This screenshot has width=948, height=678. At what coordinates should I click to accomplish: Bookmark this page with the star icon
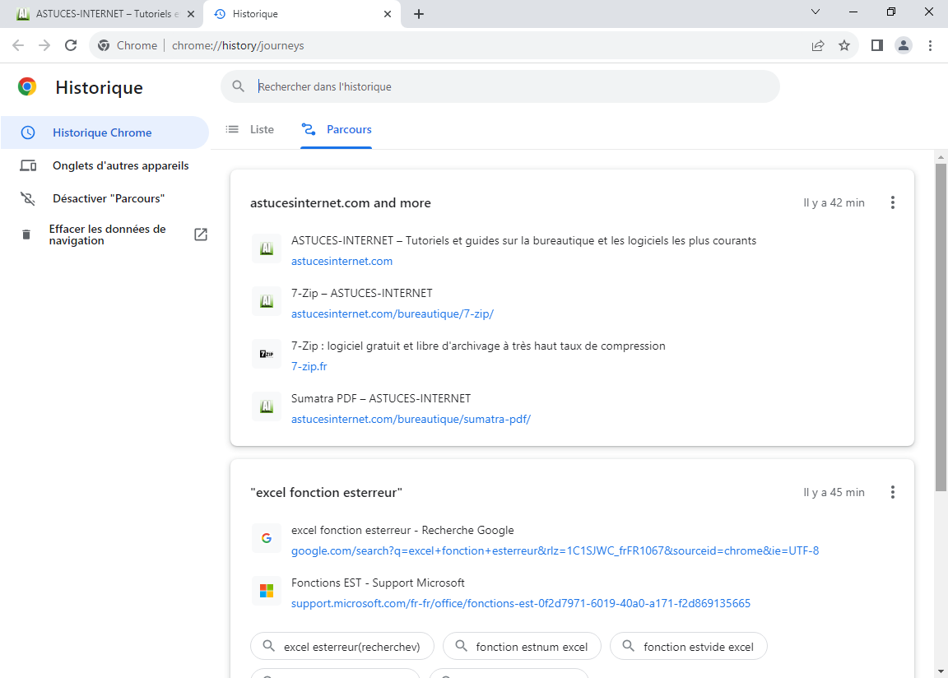coord(844,45)
